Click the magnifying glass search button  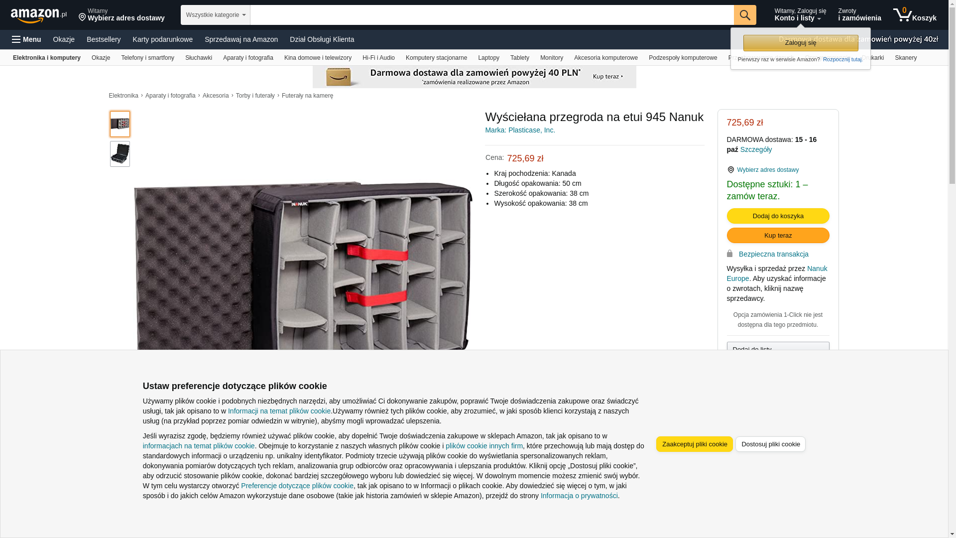coord(745,15)
